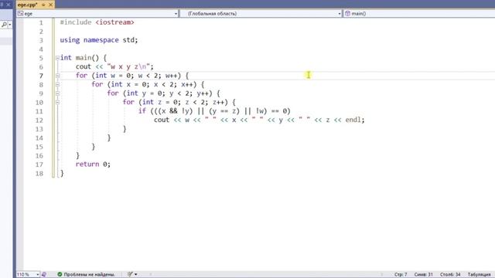This screenshot has height=278, width=495.
Task: Close the left tool panel
Action: point(9,5)
